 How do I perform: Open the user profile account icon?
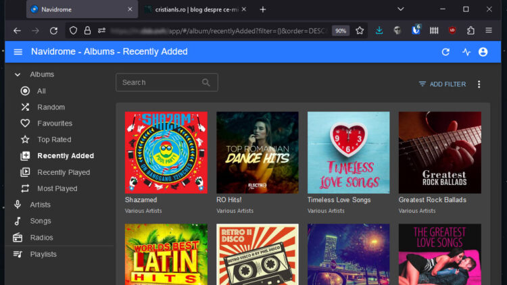pos(483,52)
